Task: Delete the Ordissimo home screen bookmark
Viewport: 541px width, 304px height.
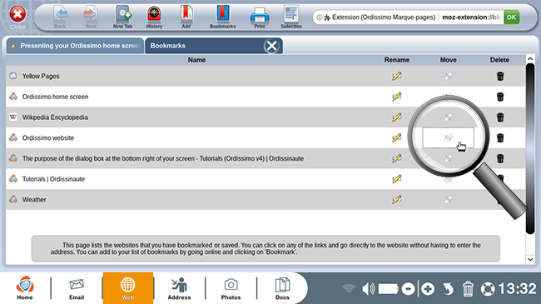Action: click(500, 97)
